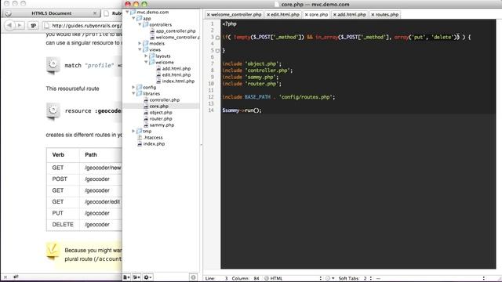This screenshot has width=502, height=282.
Task: Collapse the views folder triangle
Action: pos(140,50)
